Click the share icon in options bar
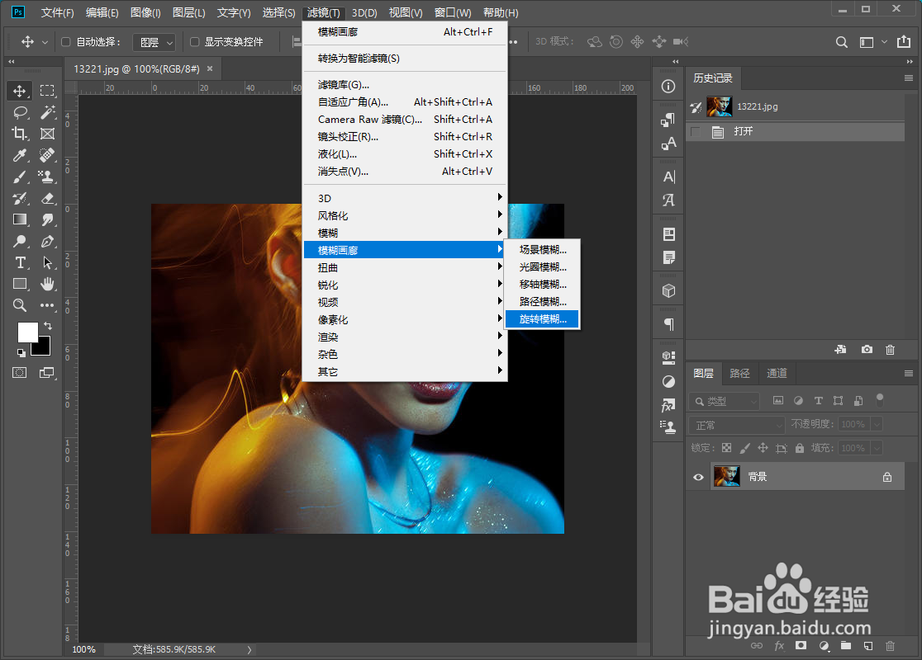922x660 pixels. click(904, 42)
